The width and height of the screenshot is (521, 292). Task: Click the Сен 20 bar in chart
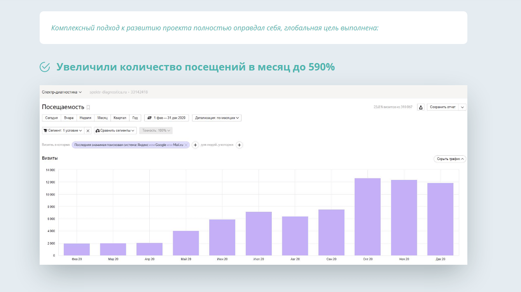pyautogui.click(x=331, y=232)
